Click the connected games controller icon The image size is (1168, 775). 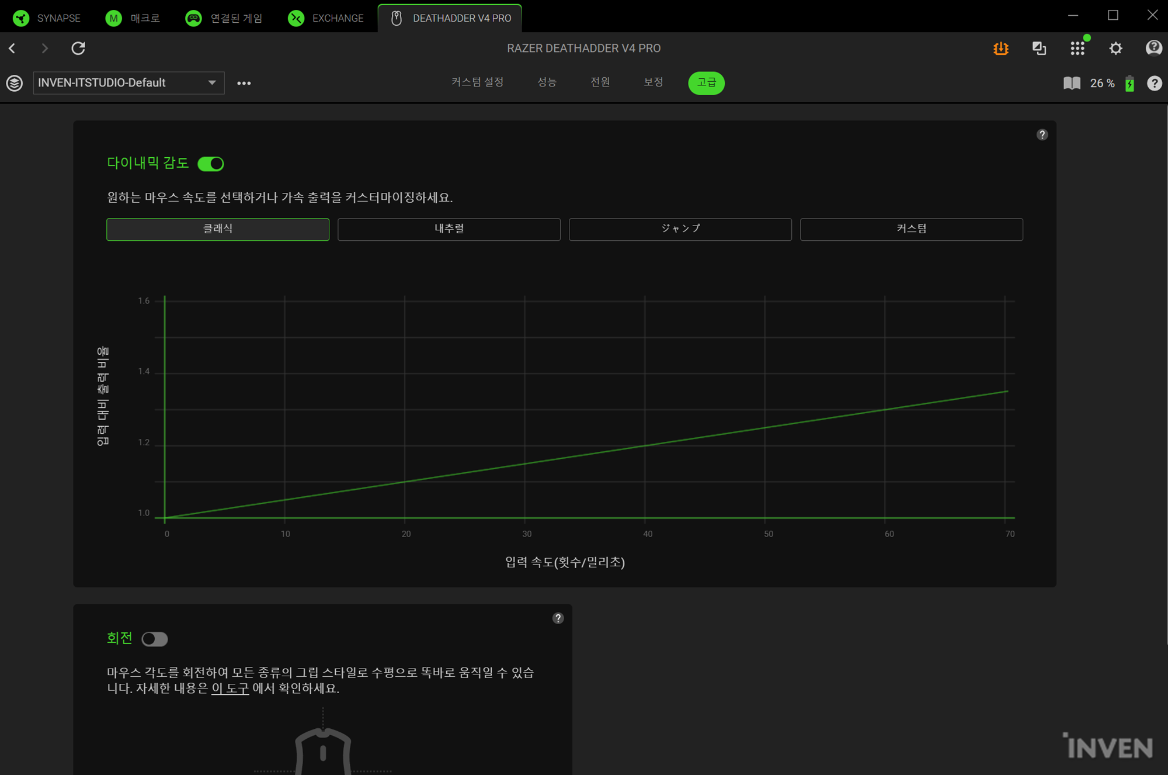point(193,18)
